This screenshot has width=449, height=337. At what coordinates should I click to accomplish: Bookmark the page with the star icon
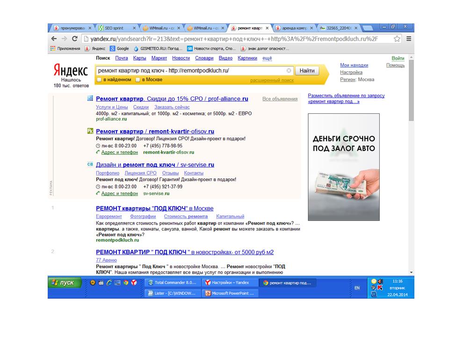tap(397, 39)
